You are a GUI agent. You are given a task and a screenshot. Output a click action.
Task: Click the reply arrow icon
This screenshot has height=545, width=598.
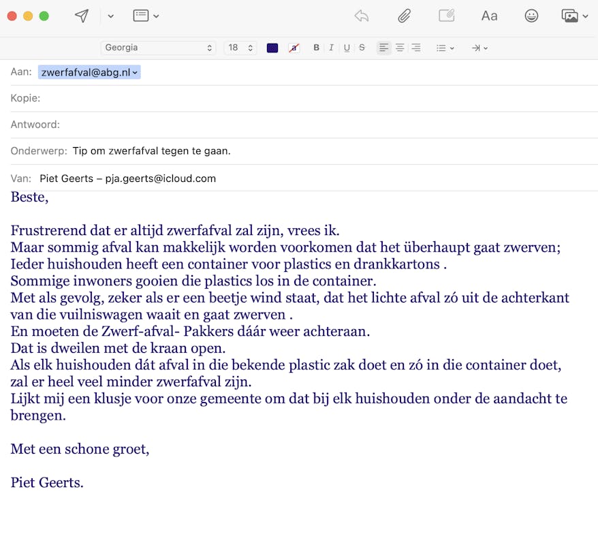pos(362,16)
